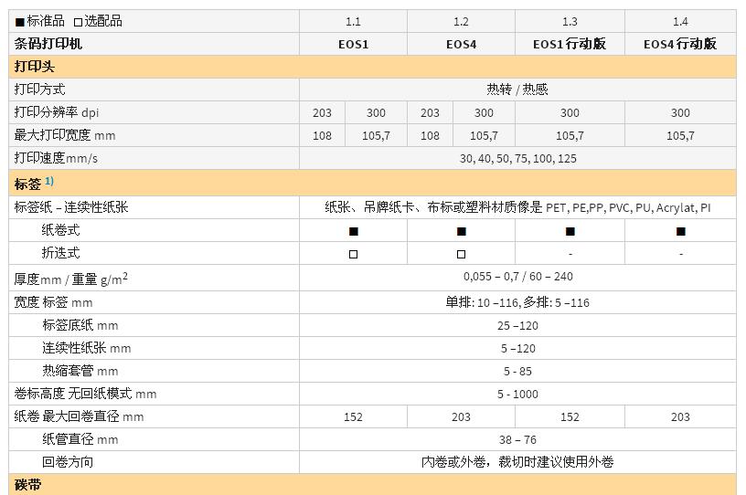This screenshot has height=495, width=746.
Task: Click the value 0,055 – 0,7 / 60 – 240
Action: point(517,276)
